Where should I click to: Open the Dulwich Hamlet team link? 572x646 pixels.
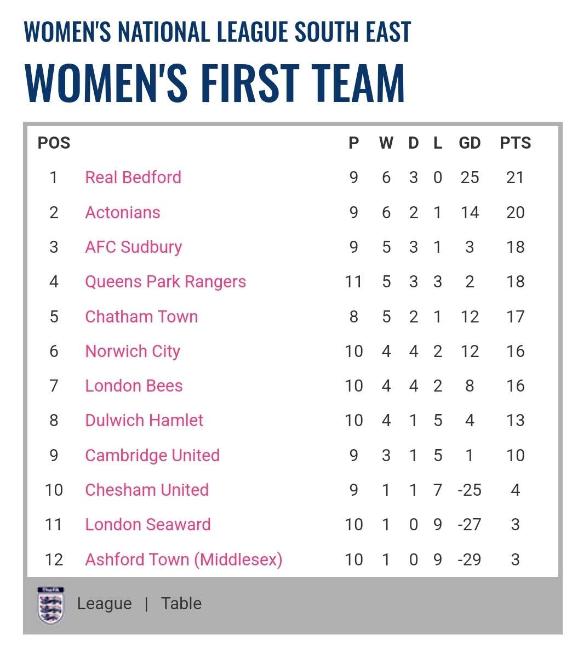click(x=144, y=420)
